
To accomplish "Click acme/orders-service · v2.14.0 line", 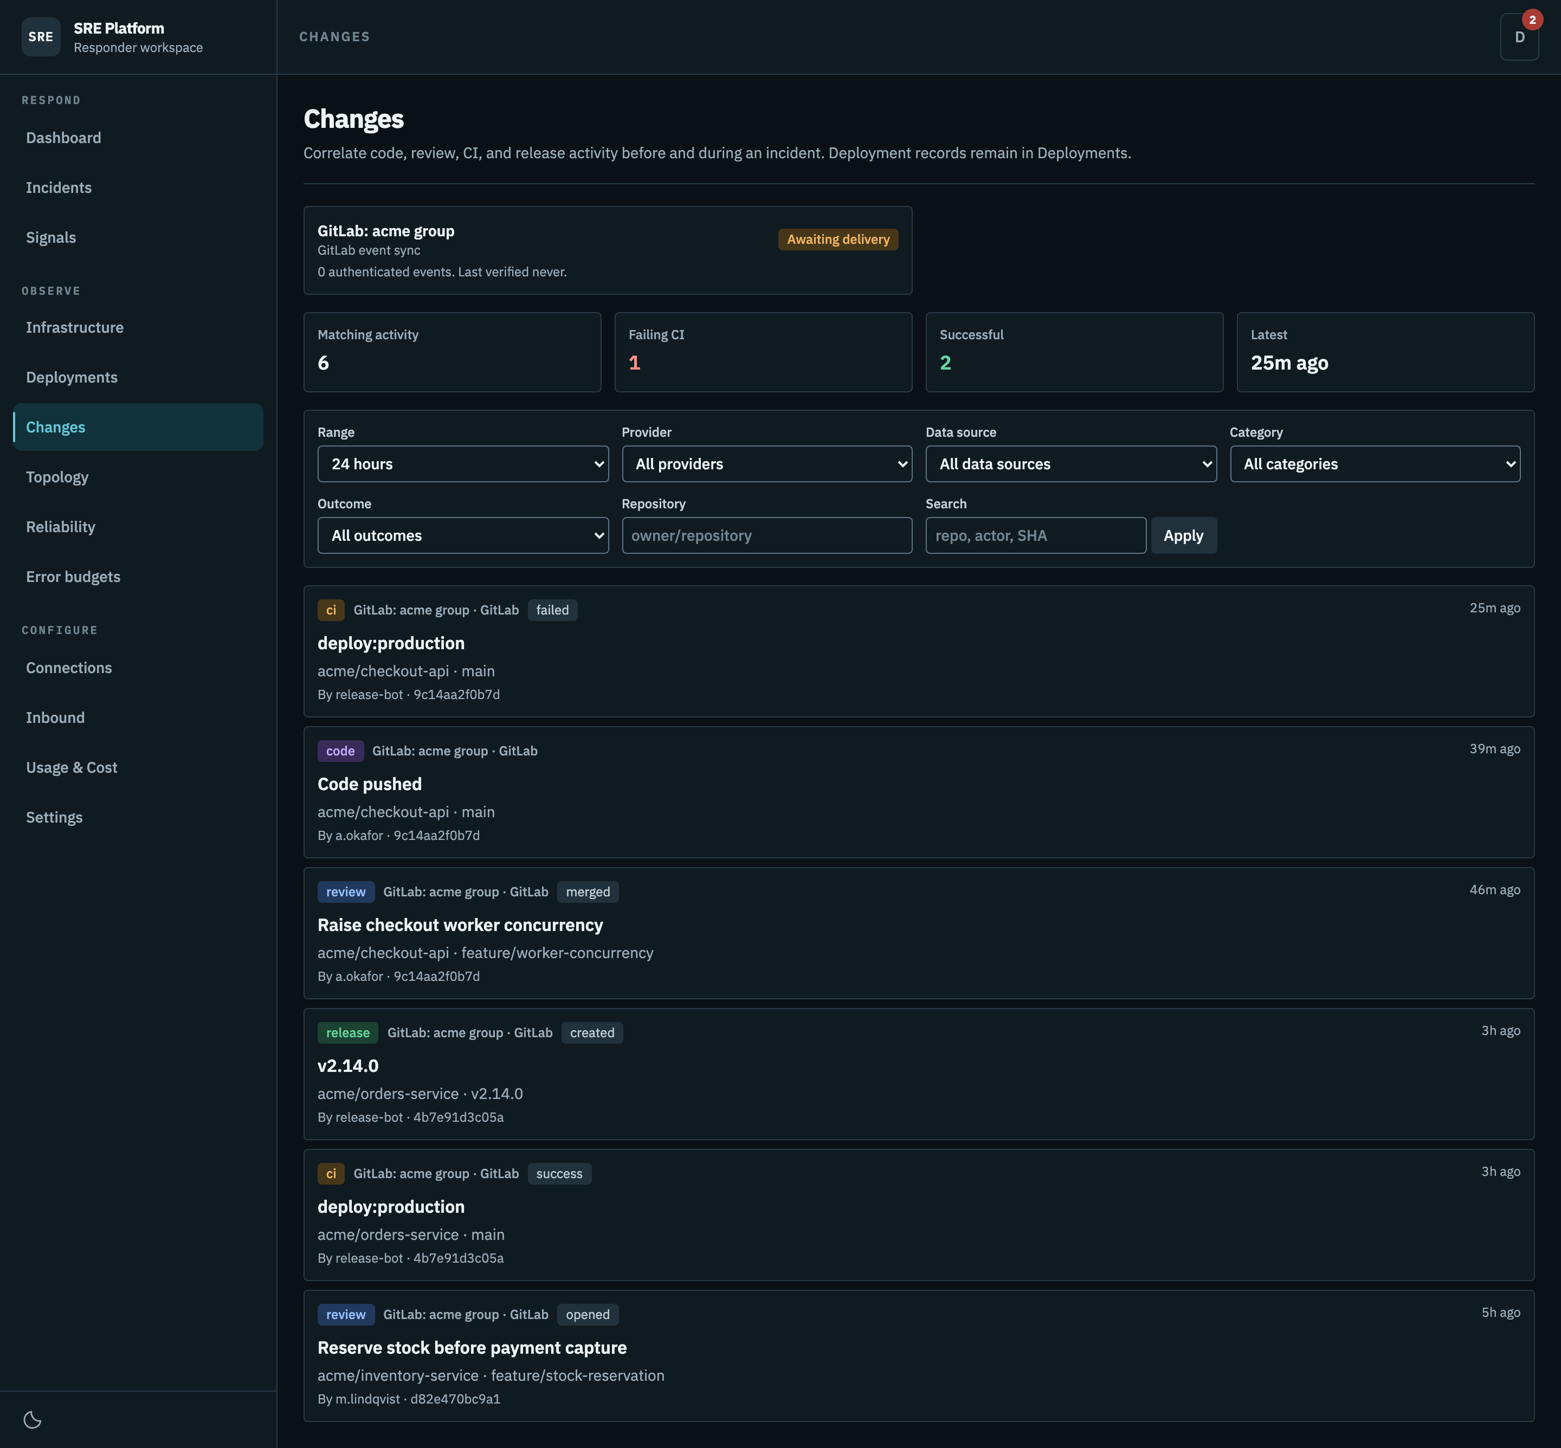I will [420, 1094].
